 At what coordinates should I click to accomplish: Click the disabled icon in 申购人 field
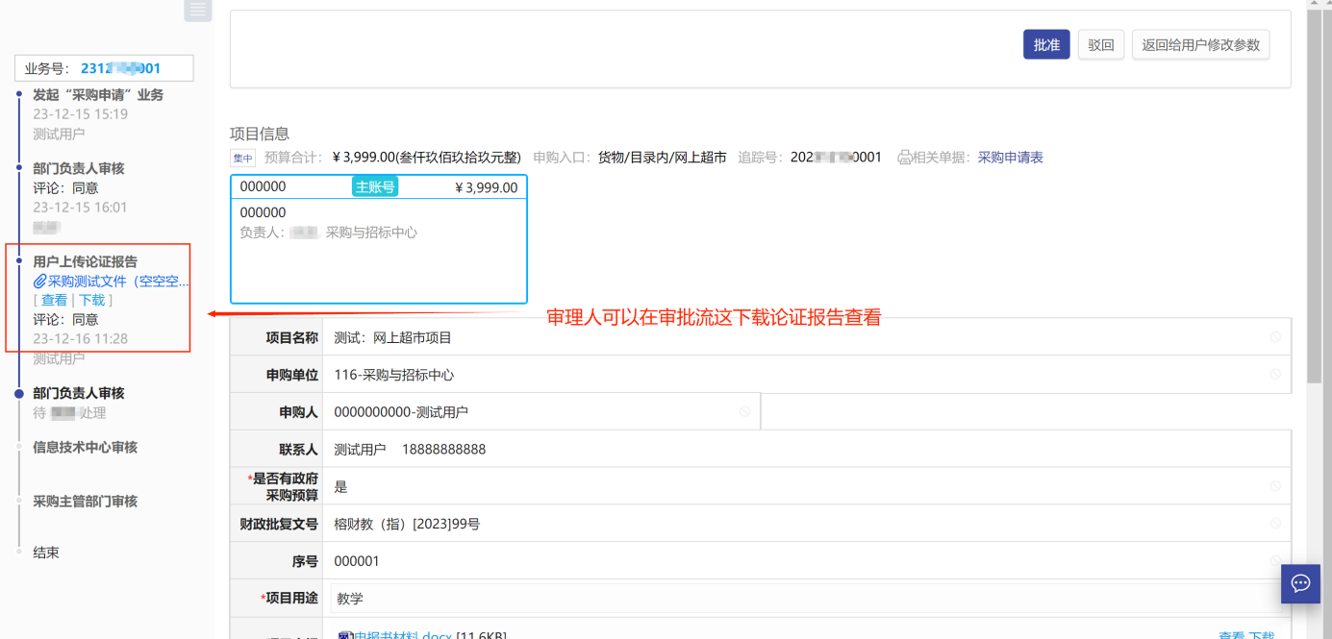[x=744, y=411]
